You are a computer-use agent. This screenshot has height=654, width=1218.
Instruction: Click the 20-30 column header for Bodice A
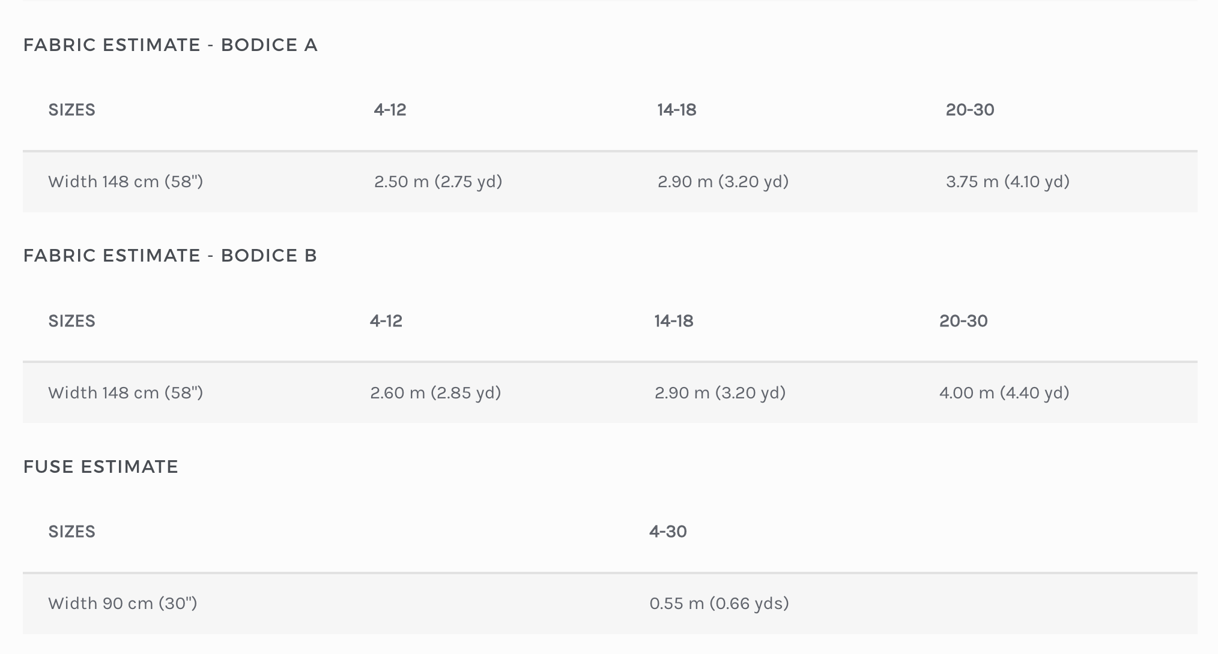coord(970,110)
